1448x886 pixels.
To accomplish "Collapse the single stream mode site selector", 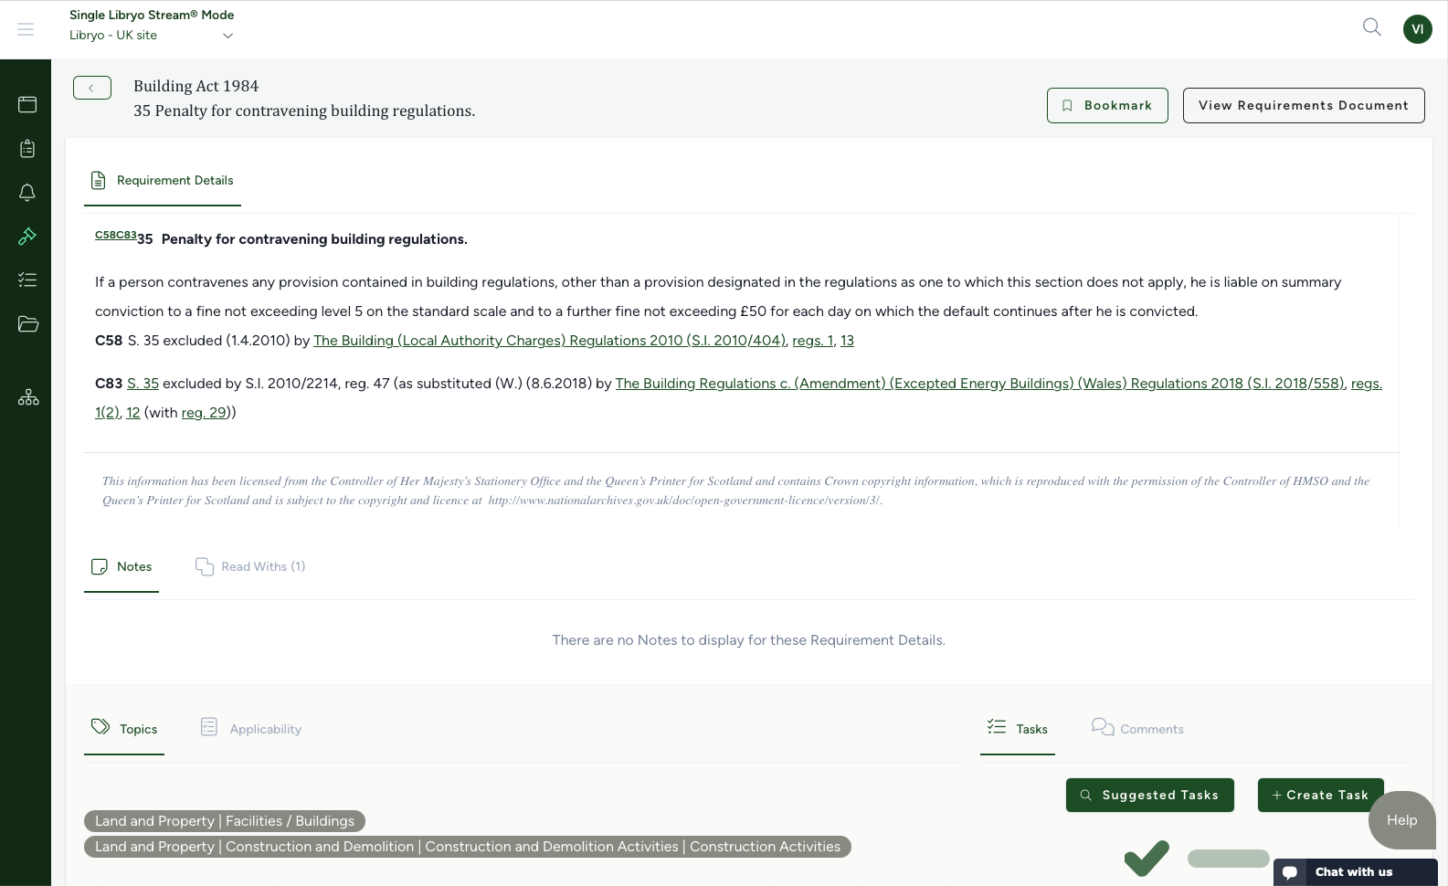I will [227, 36].
